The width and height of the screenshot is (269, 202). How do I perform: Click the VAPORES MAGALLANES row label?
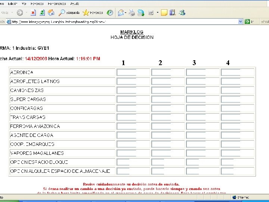37,153
